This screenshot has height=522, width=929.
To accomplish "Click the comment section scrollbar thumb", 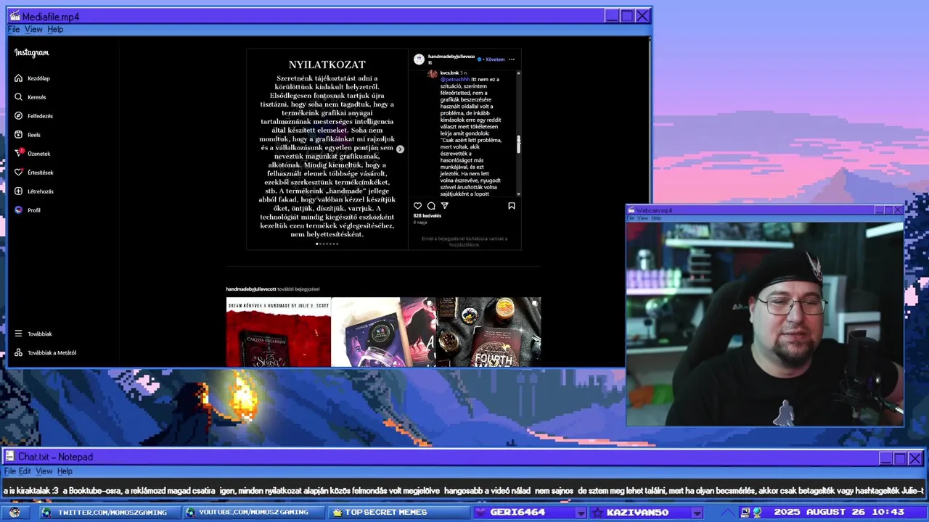I will coord(518,144).
